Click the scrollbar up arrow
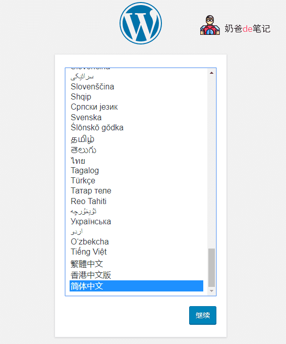Image resolution: width=286 pixels, height=344 pixels. [211, 73]
